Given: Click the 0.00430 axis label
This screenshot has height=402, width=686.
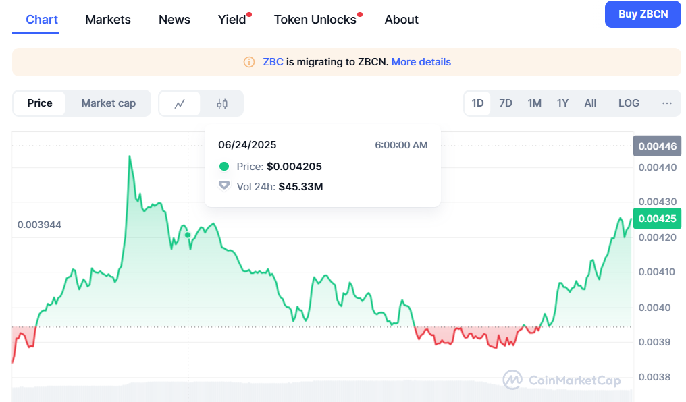Looking at the screenshot, I should click(657, 202).
